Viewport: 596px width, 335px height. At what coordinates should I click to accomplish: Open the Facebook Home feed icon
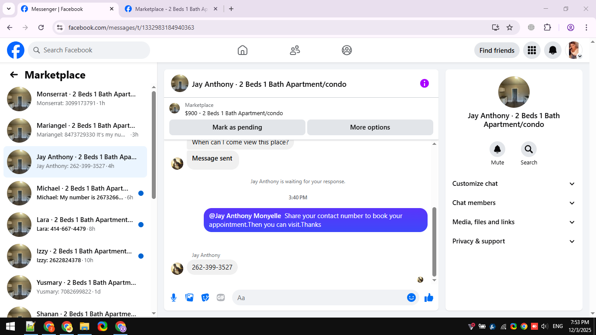[243, 50]
